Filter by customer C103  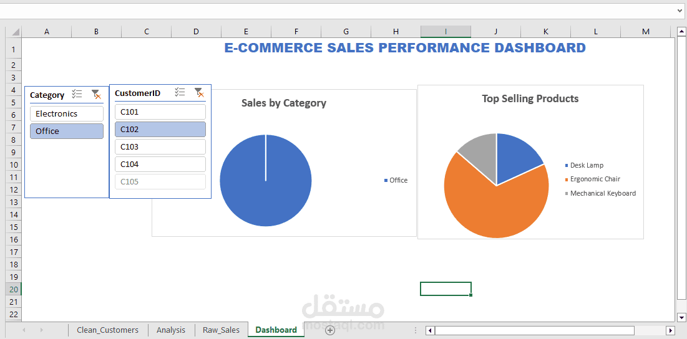160,147
